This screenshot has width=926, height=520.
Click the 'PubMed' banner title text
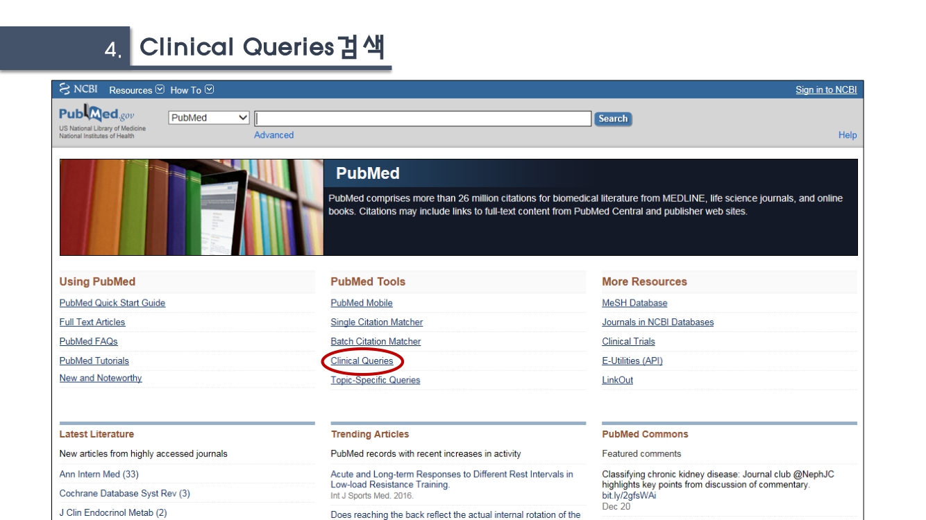point(368,173)
